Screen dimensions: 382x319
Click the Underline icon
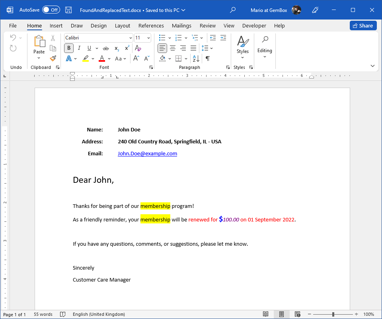click(x=89, y=48)
